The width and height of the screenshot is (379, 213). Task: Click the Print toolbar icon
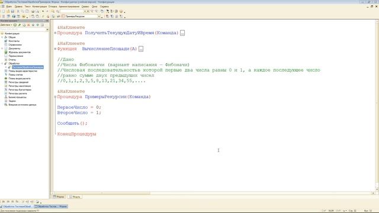[x=33, y=11]
